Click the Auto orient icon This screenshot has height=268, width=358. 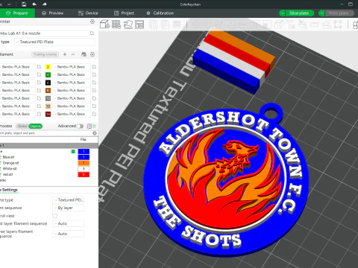128,25
